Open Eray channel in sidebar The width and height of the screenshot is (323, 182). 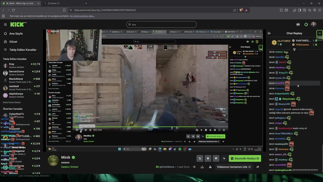(21, 65)
